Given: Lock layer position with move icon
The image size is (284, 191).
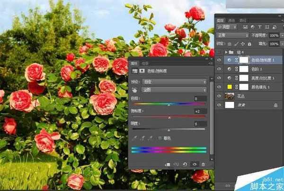Looking at the screenshot, I should tap(243, 44).
